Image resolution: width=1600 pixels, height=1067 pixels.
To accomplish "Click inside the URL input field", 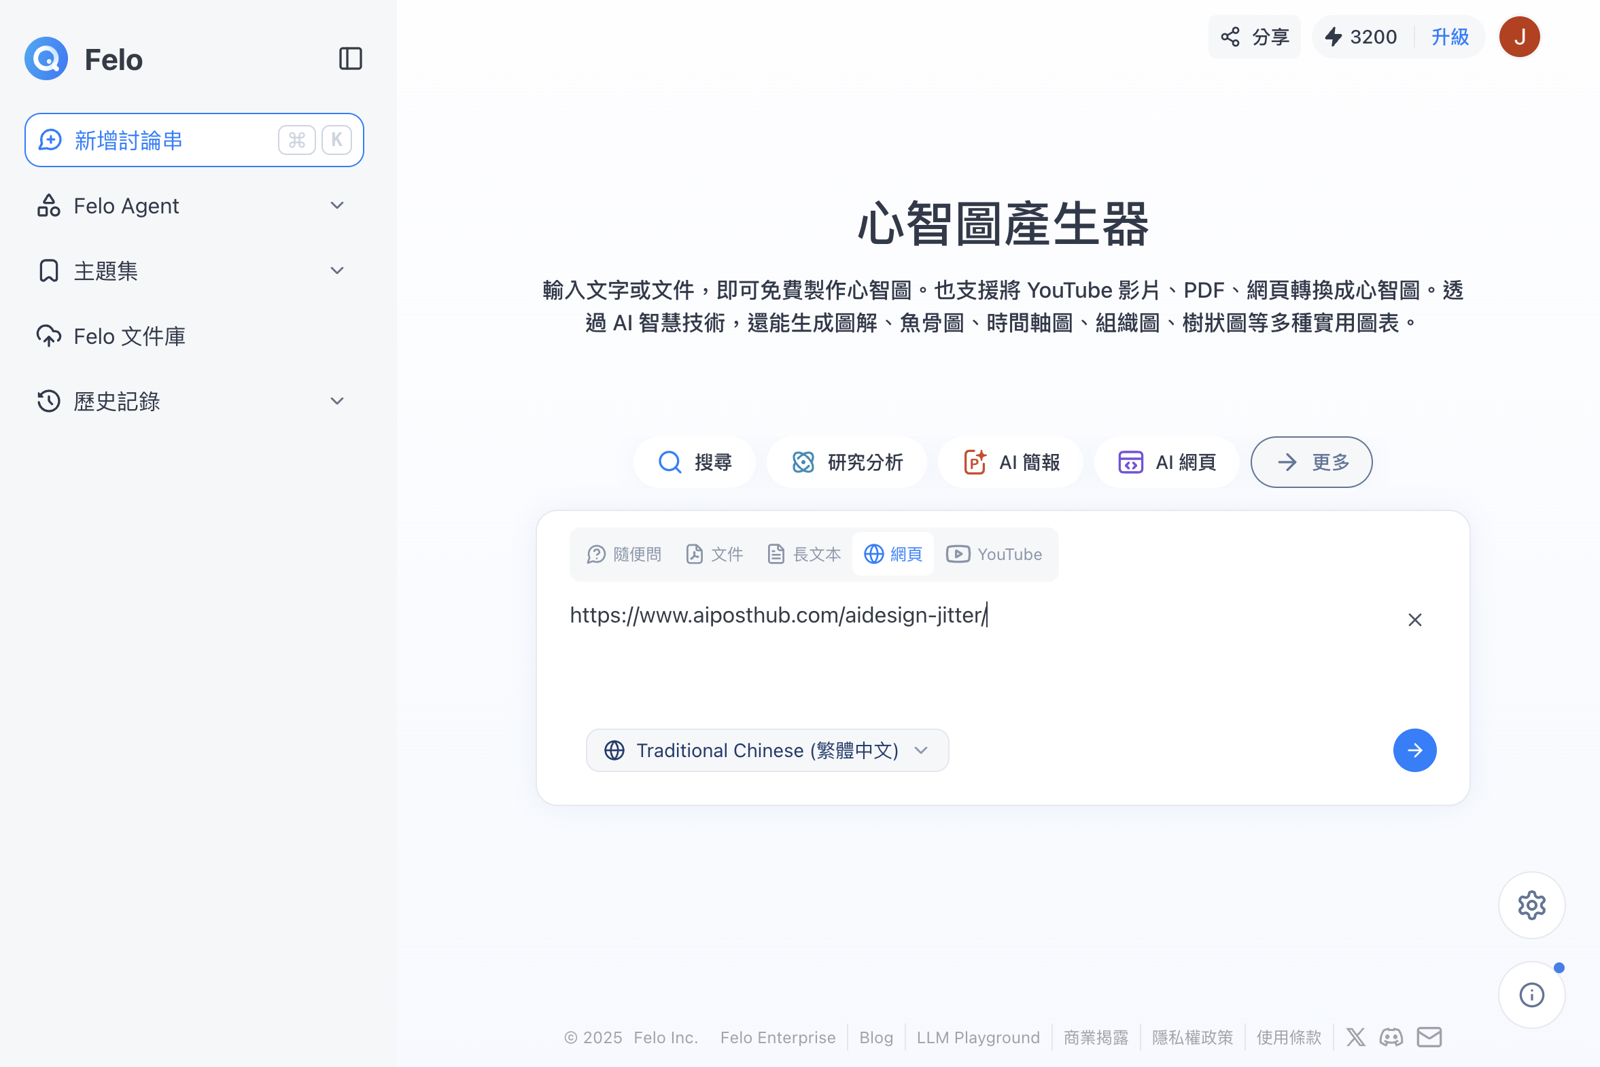I will (953, 653).
